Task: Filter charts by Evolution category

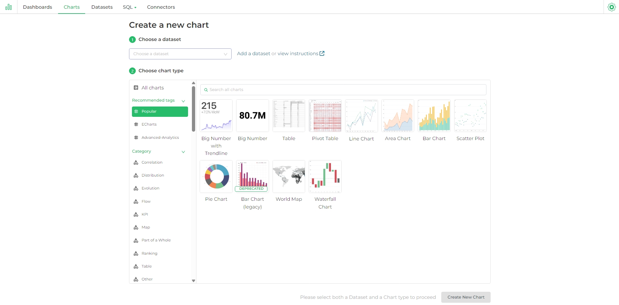Action: click(160, 188)
